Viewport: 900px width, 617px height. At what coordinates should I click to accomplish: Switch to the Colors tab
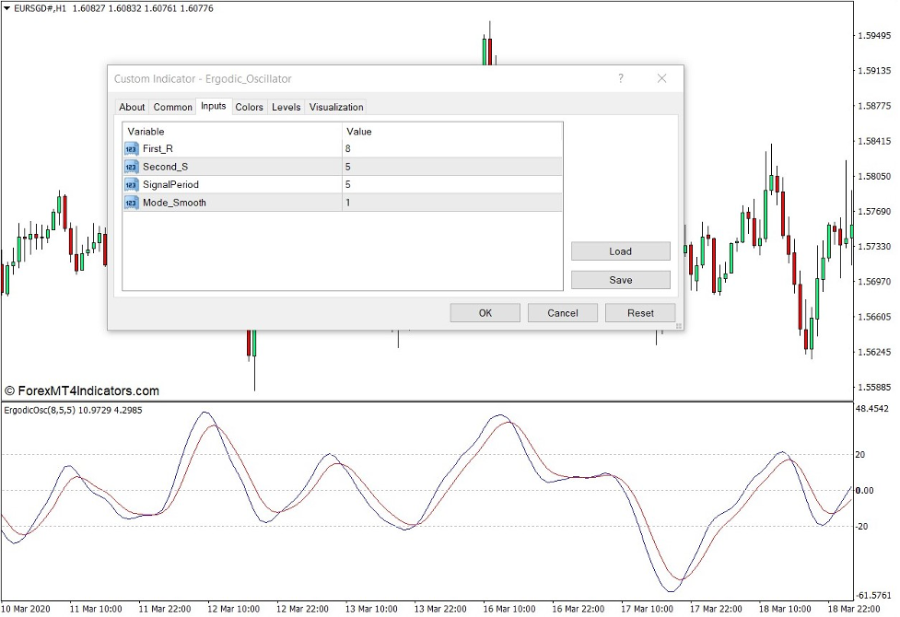click(249, 106)
